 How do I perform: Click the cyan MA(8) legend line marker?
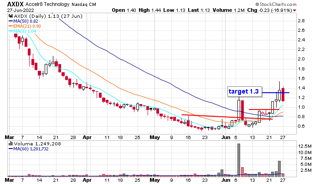[11, 31]
